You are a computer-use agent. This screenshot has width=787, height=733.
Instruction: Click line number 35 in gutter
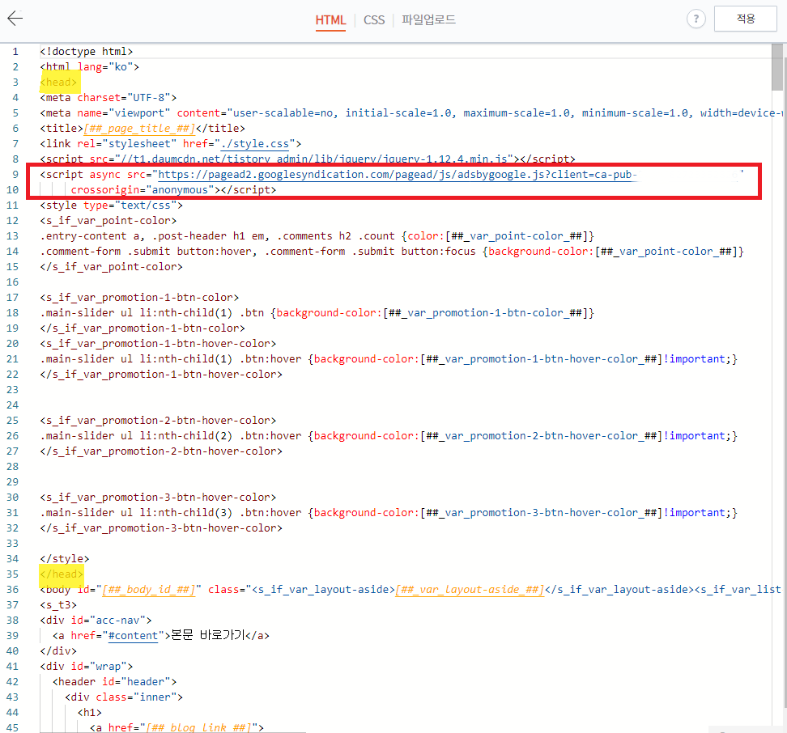point(12,574)
